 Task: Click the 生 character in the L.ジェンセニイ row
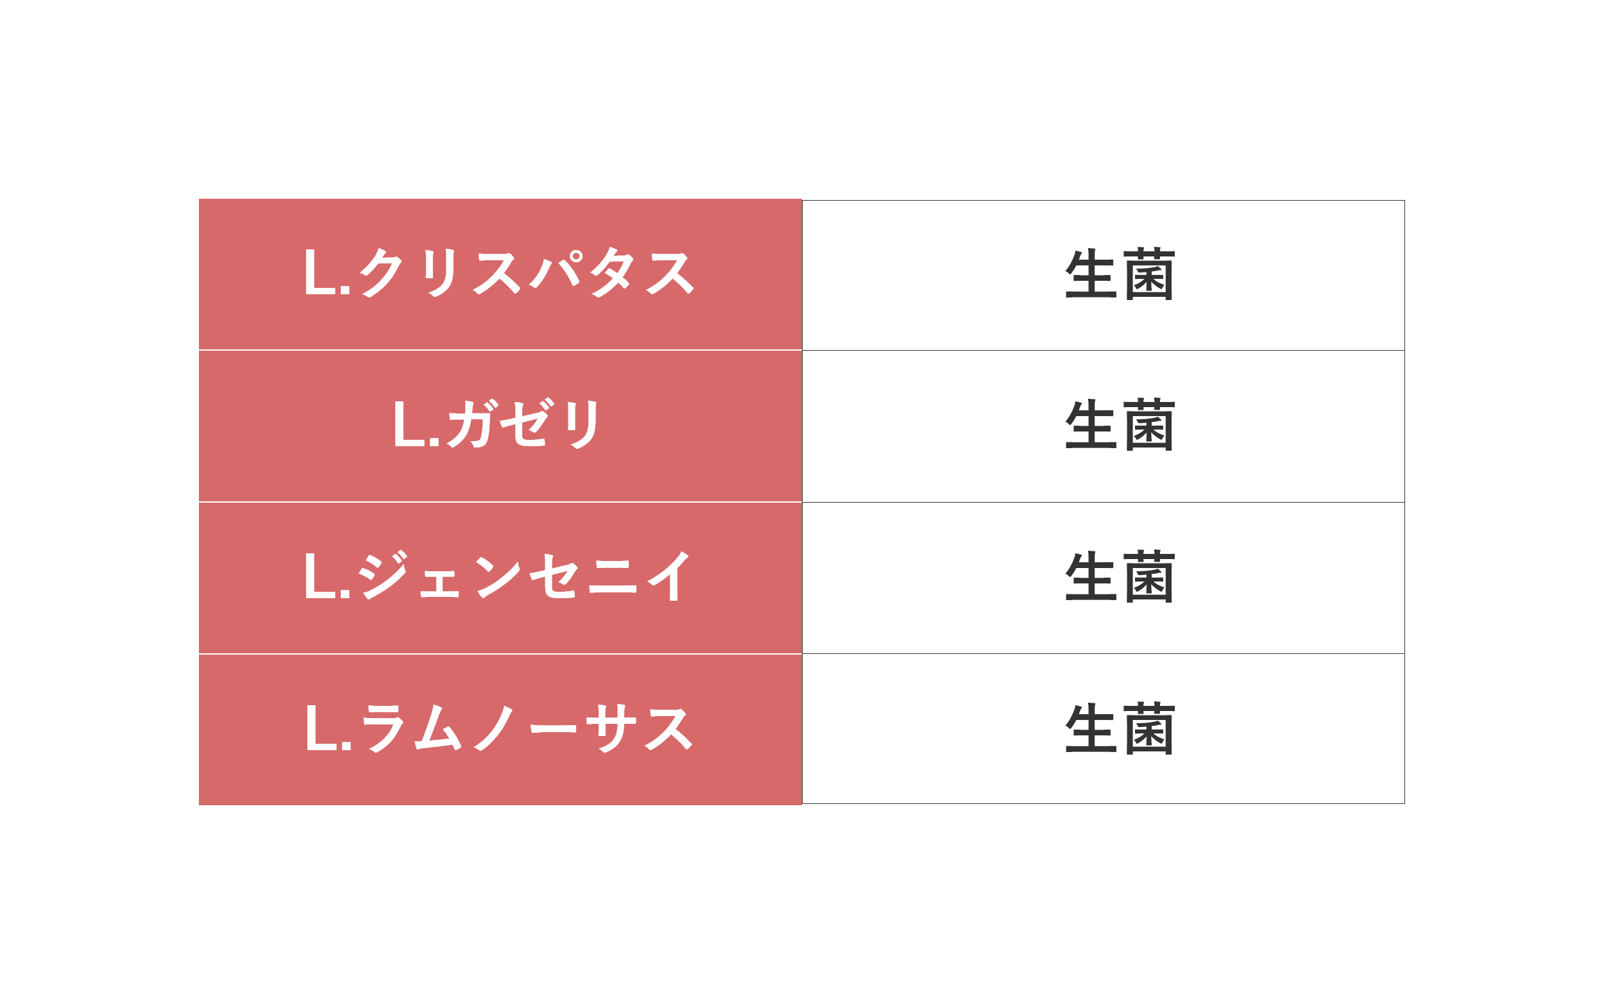click(x=1091, y=576)
